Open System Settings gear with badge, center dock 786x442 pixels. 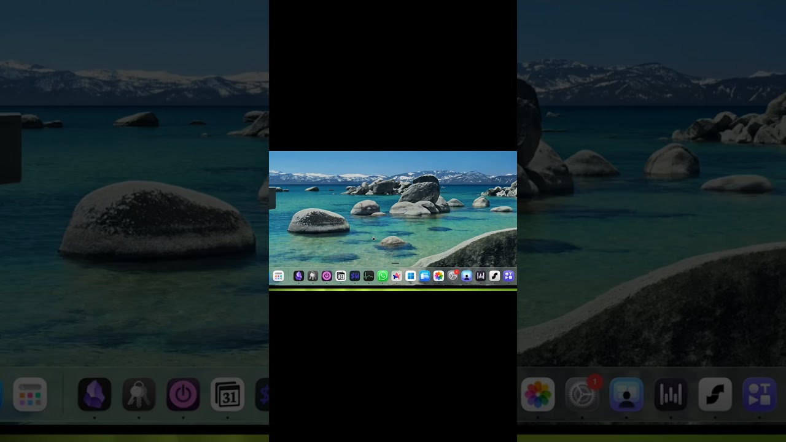point(453,276)
